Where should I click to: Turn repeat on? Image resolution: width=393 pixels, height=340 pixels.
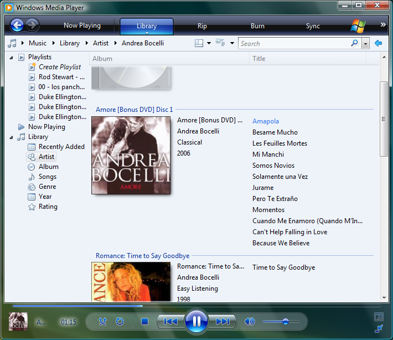pos(120,321)
